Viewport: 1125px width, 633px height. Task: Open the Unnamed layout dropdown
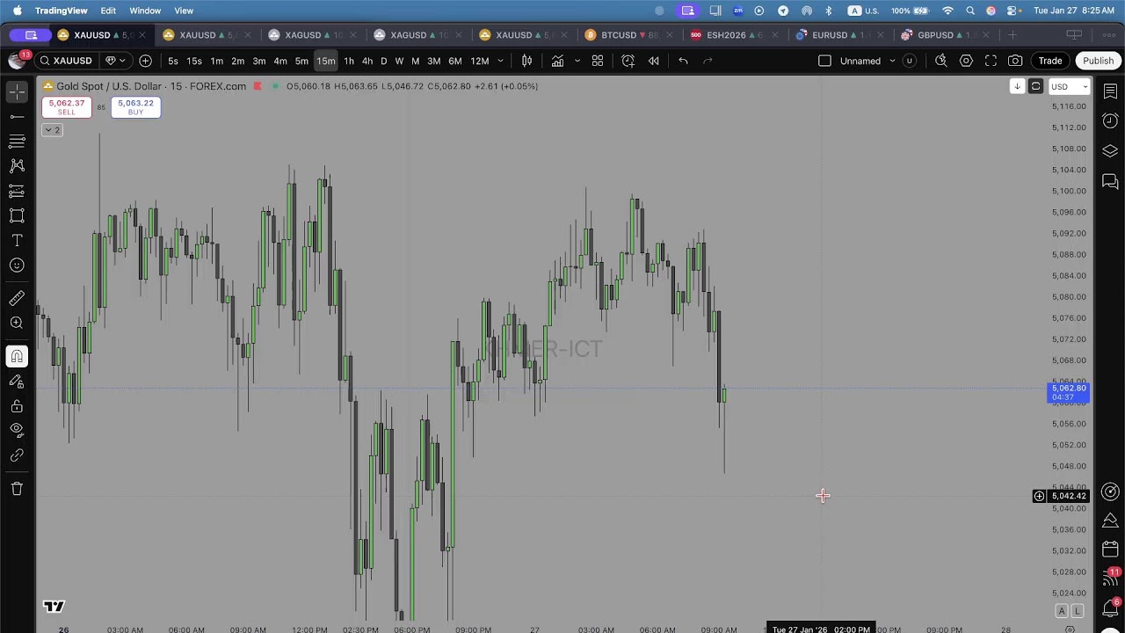(x=867, y=61)
